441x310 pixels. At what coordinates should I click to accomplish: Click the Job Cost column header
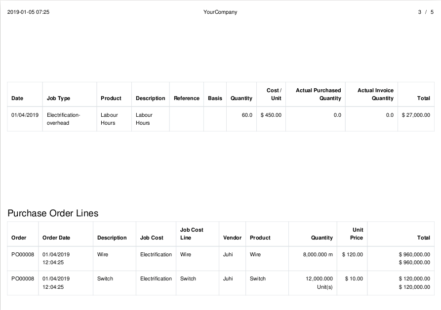pyautogui.click(x=152, y=238)
